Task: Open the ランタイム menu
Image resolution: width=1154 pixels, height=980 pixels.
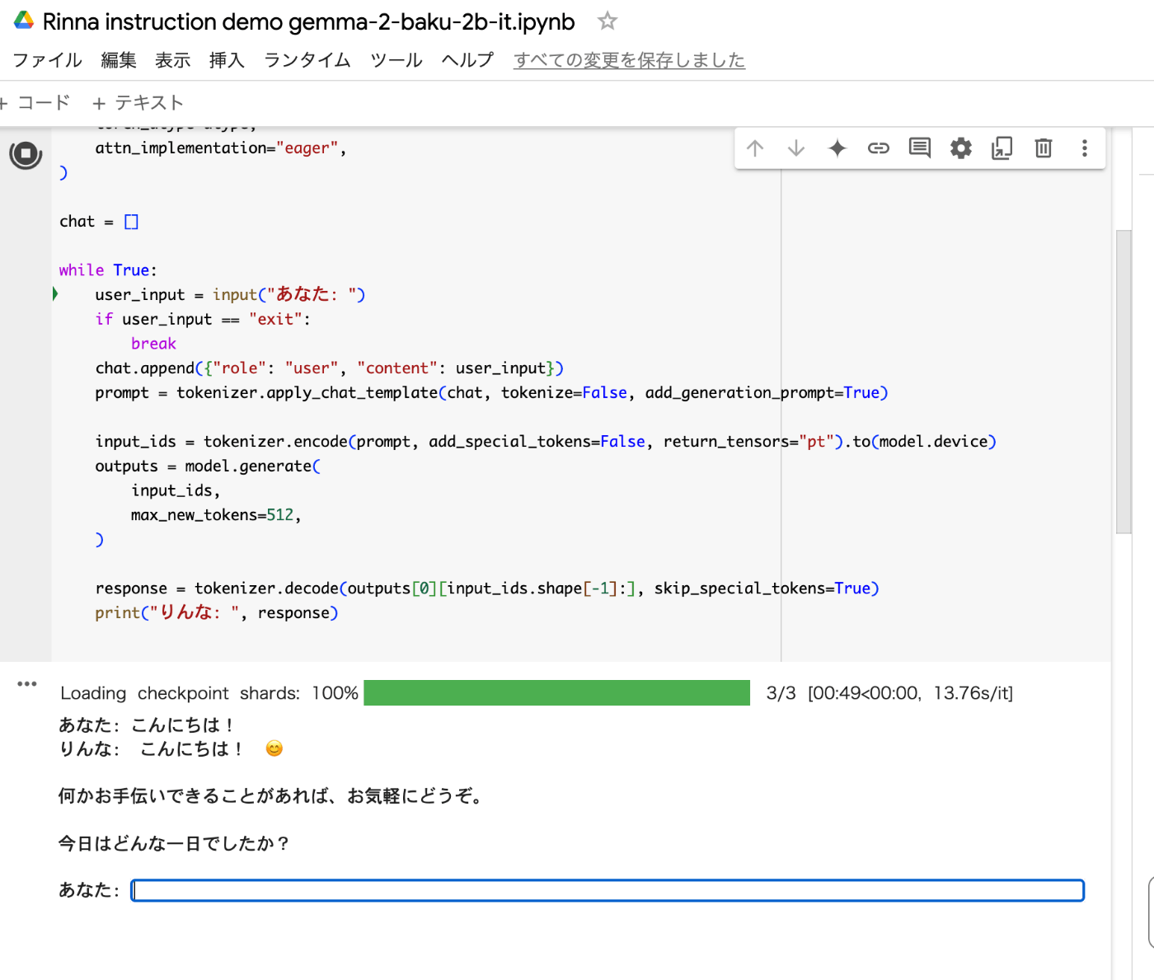Action: [307, 60]
